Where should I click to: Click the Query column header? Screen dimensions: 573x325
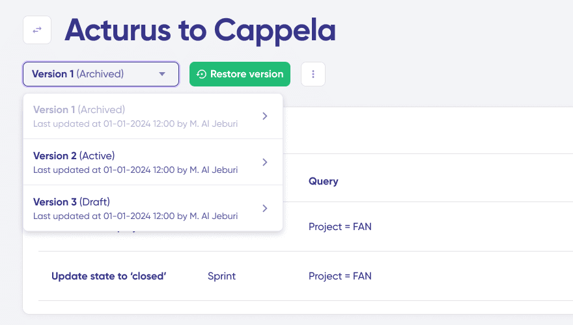click(x=323, y=181)
